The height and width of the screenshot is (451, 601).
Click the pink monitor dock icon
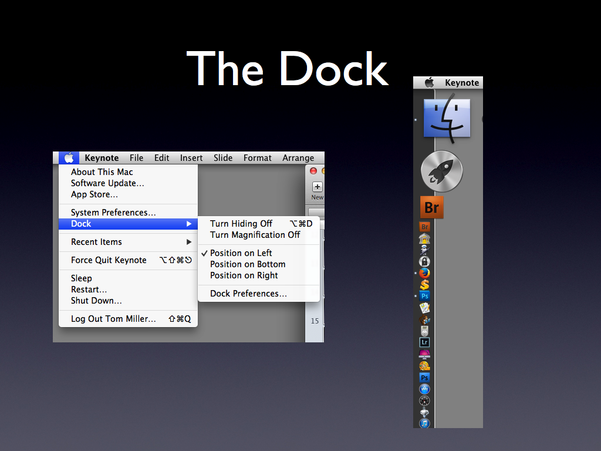[x=424, y=354]
